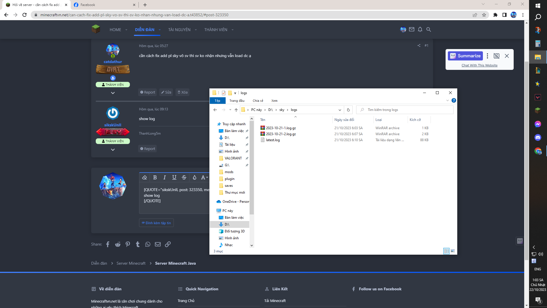The width and height of the screenshot is (547, 308).
Task: Open forum search magnifier icon
Action: [x=428, y=29]
